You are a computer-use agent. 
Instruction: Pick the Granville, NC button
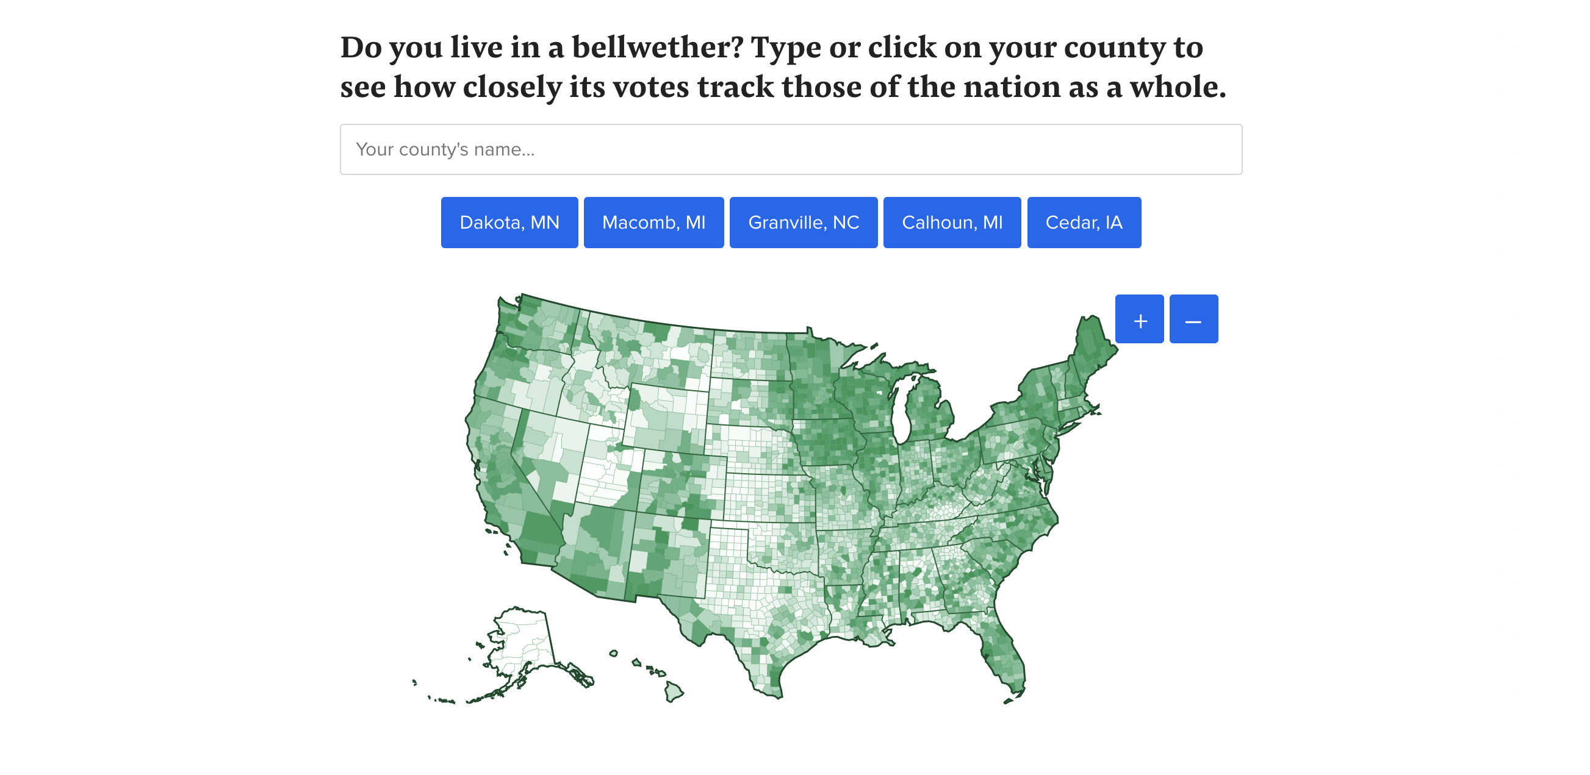click(x=803, y=223)
